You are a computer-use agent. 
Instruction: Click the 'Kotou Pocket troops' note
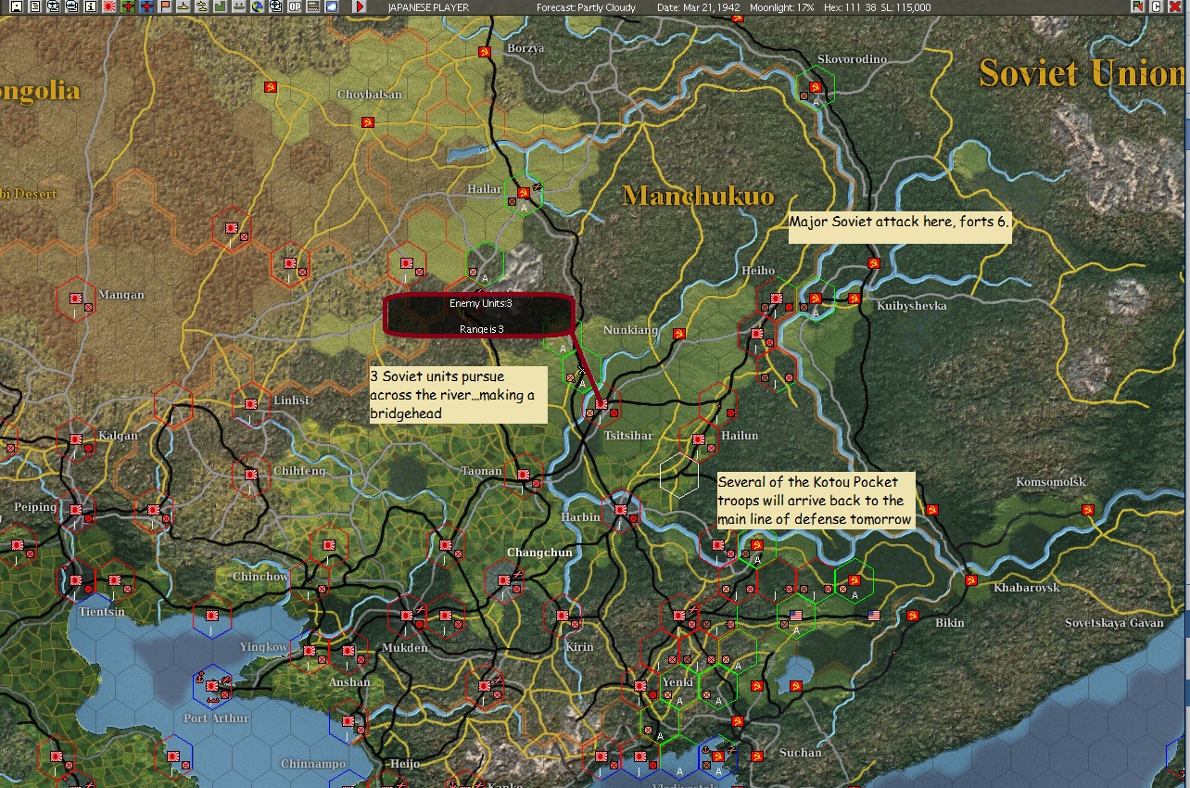tap(817, 501)
